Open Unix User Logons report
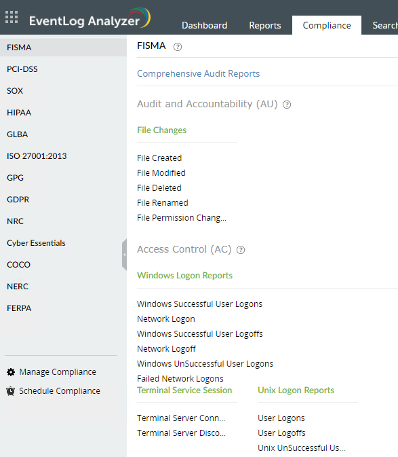398x457 pixels. (281, 418)
